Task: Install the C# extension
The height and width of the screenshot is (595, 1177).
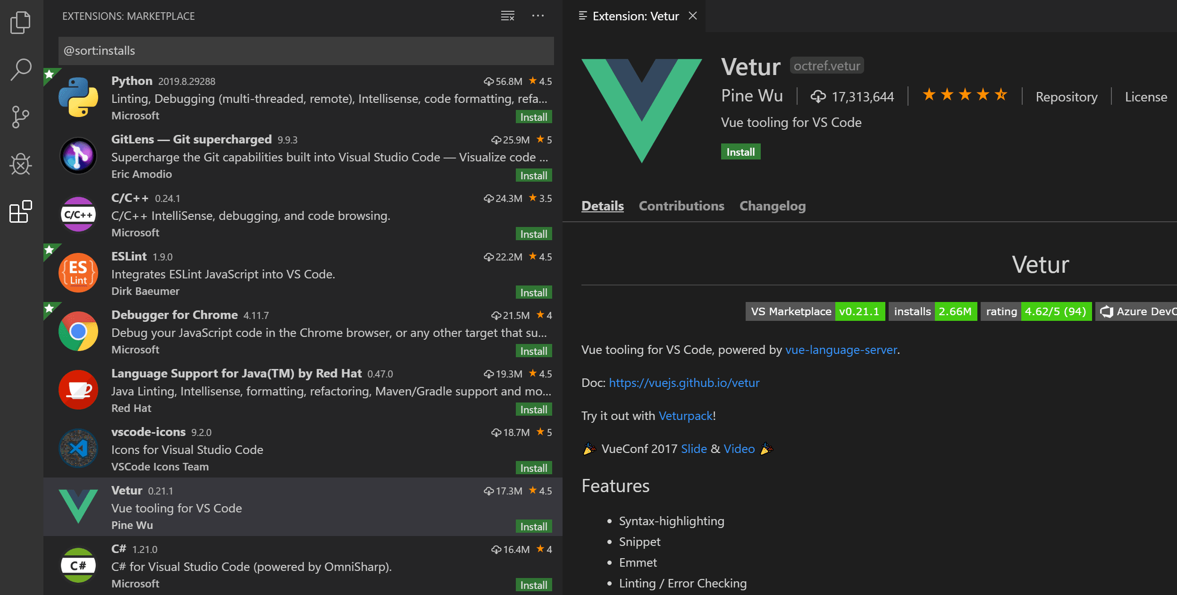Action: [533, 584]
